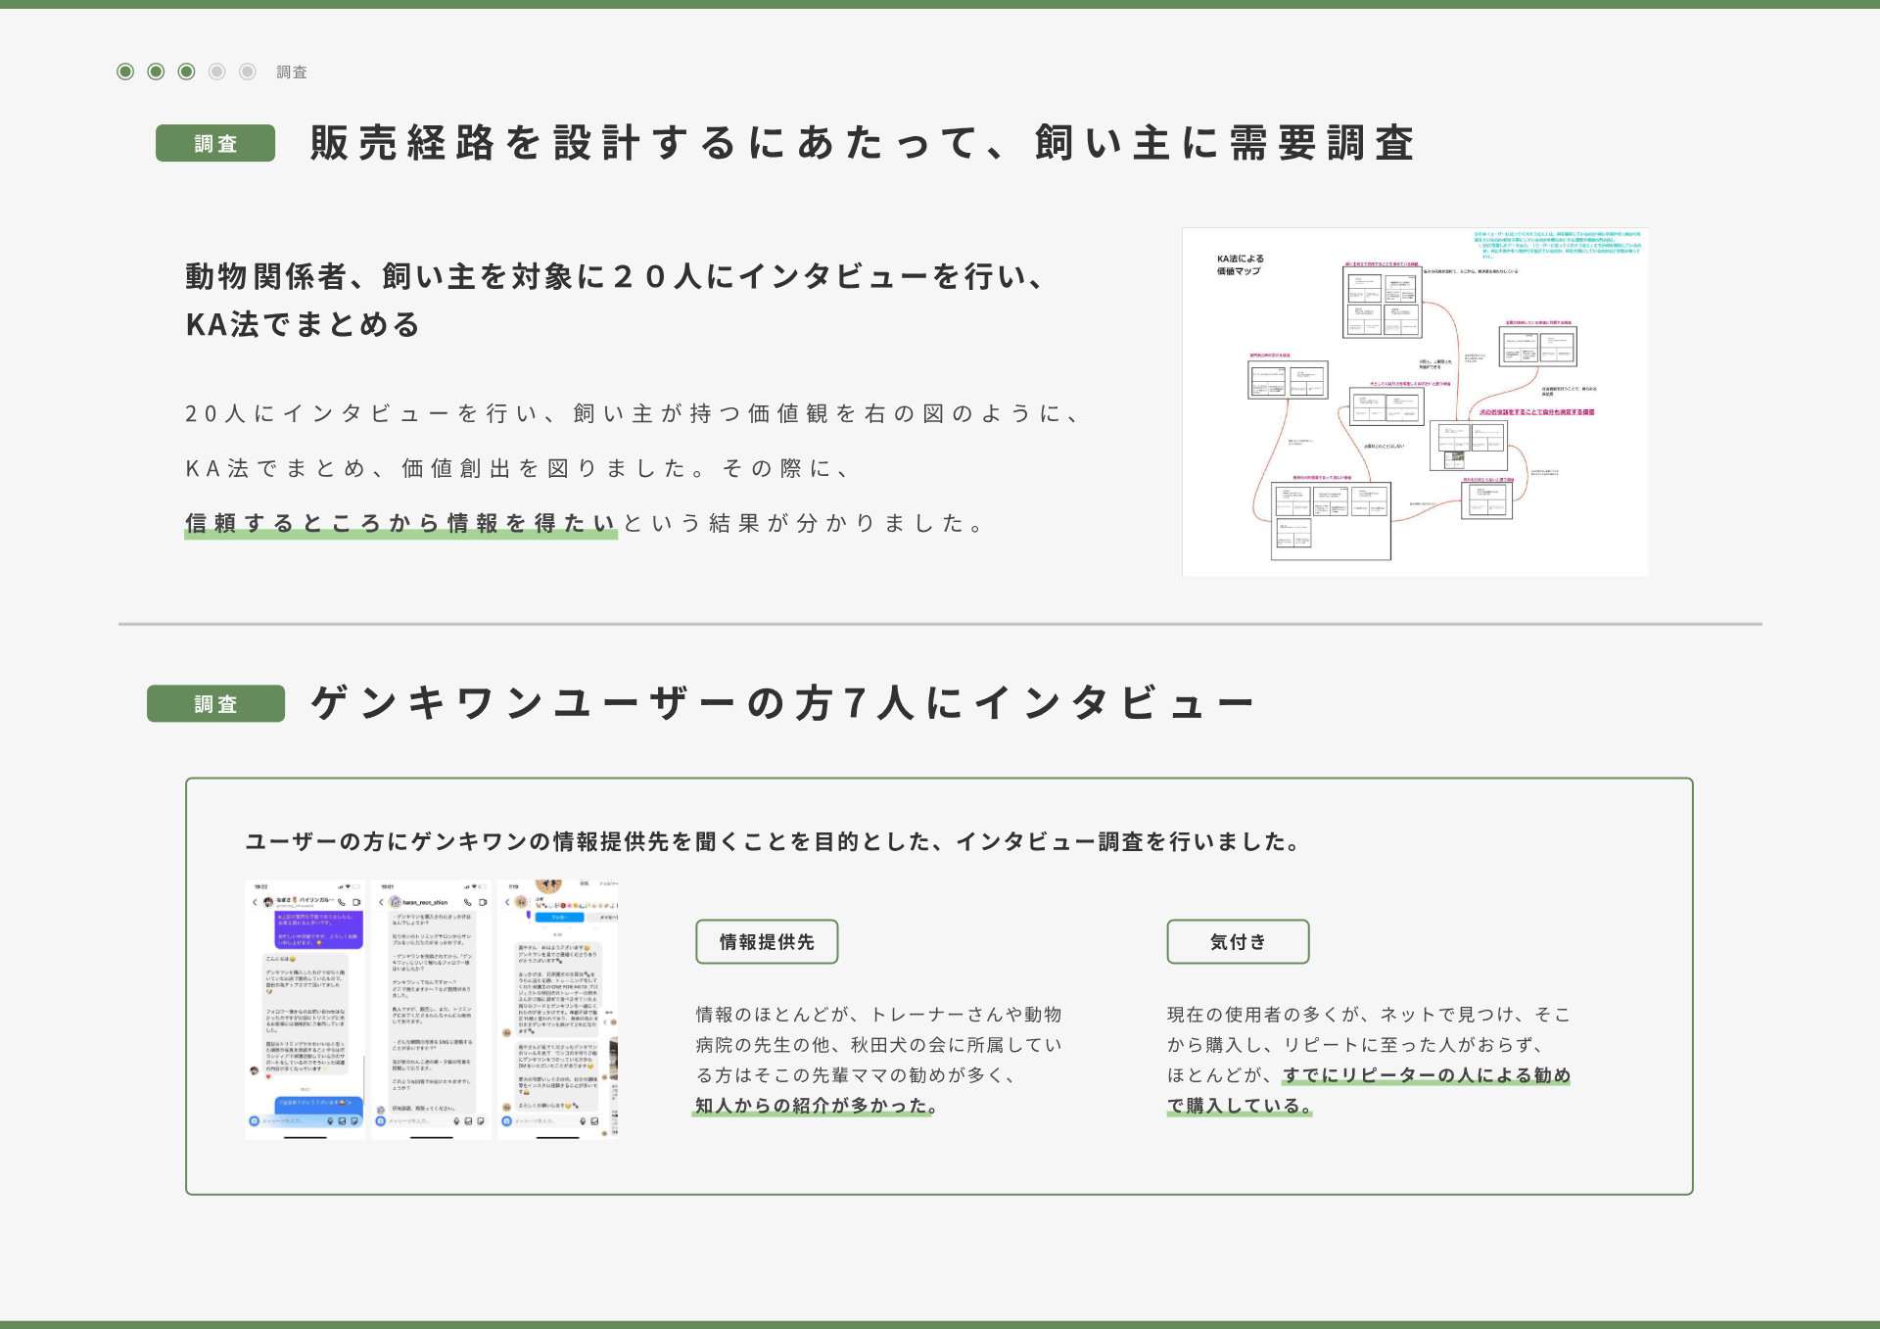Screen dimensions: 1880x1329
Task: Click the green 調査 tag beside ゲンキワン heading
Action: pos(215,704)
